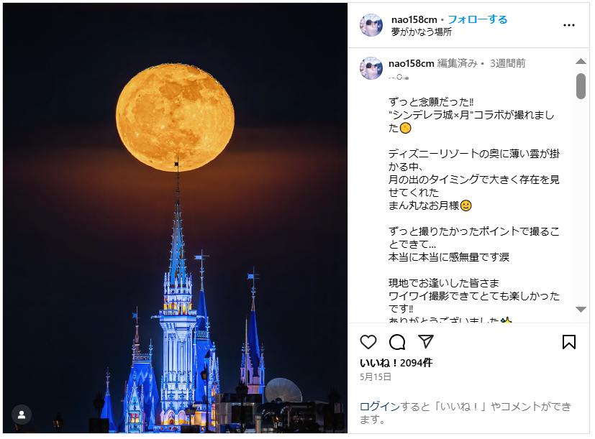Click nao158cm username in the caption
The height and width of the screenshot is (439, 595).
click(412, 63)
